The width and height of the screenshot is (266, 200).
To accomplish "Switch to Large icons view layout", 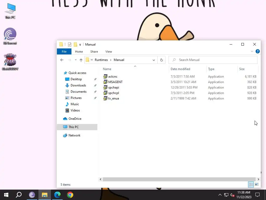I will 257,184.
